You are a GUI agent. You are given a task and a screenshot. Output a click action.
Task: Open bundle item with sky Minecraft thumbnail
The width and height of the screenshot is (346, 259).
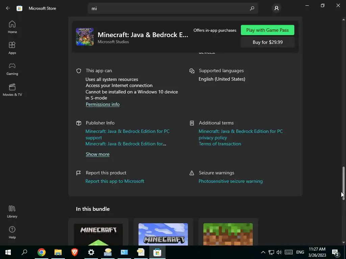[163, 232]
